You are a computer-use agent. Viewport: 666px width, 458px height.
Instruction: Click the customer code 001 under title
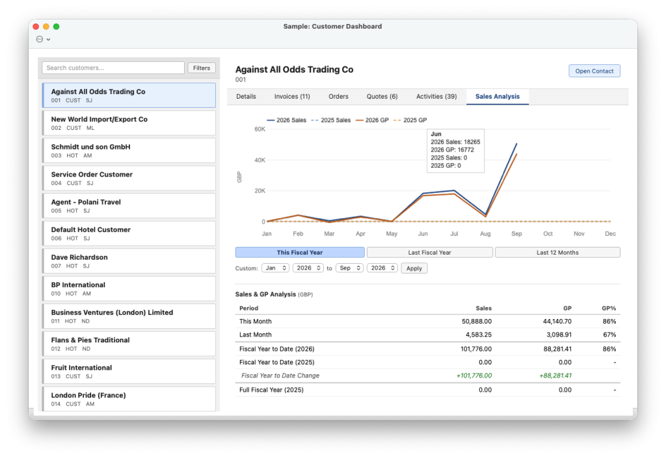(241, 80)
